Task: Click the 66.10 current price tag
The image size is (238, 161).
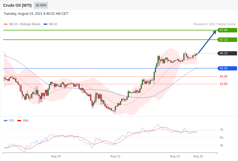Action: pyautogui.click(x=227, y=53)
